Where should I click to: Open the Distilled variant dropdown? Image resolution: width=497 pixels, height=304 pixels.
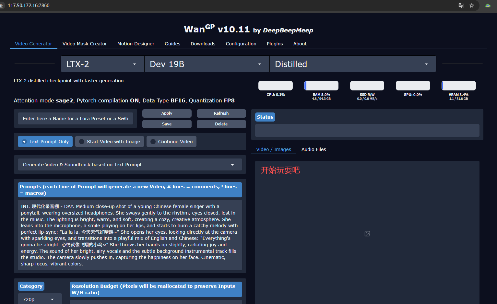(x=352, y=64)
